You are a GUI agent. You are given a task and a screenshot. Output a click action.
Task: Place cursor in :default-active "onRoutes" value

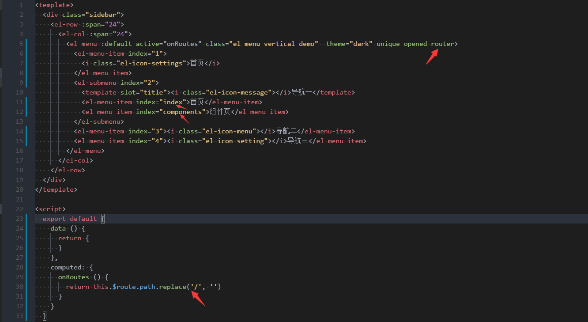tap(183, 44)
